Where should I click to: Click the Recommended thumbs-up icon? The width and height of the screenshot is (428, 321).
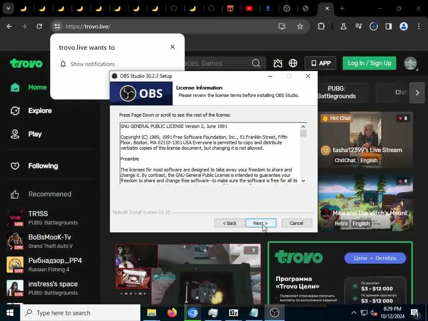point(15,194)
